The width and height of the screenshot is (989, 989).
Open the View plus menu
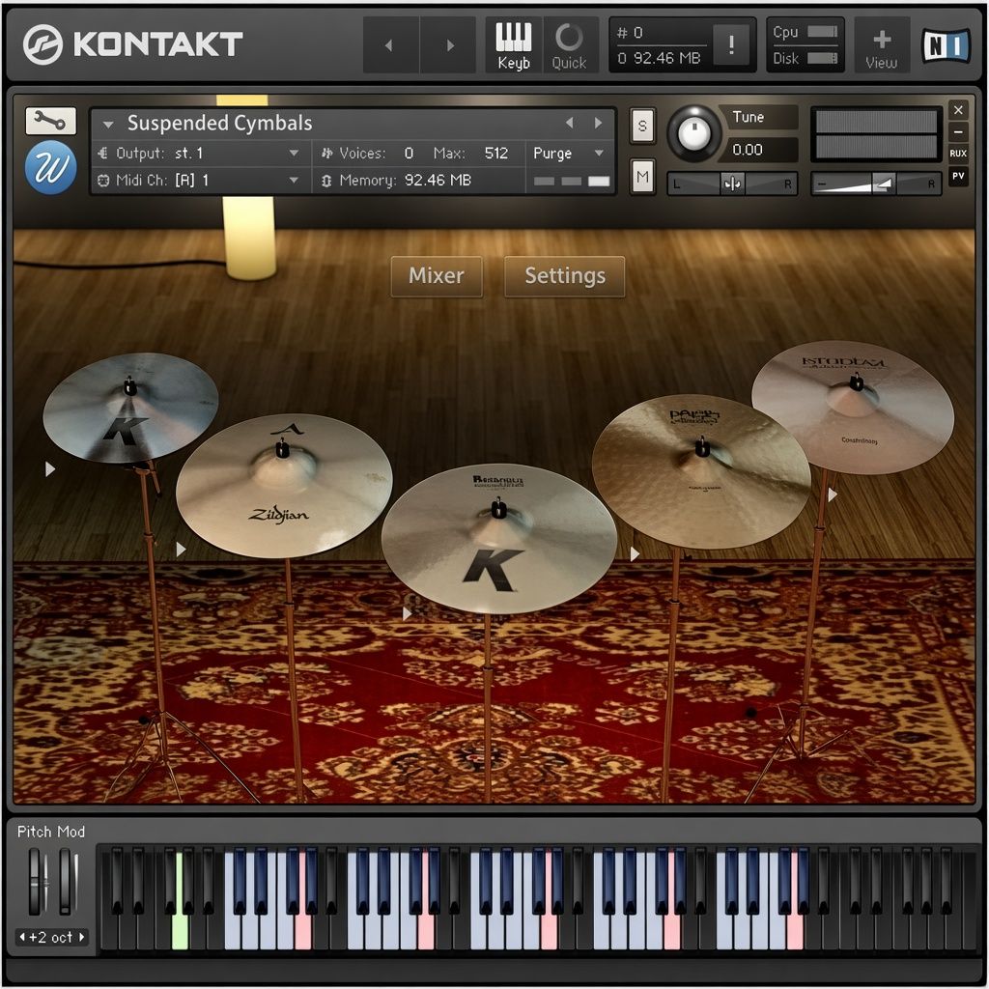point(881,46)
